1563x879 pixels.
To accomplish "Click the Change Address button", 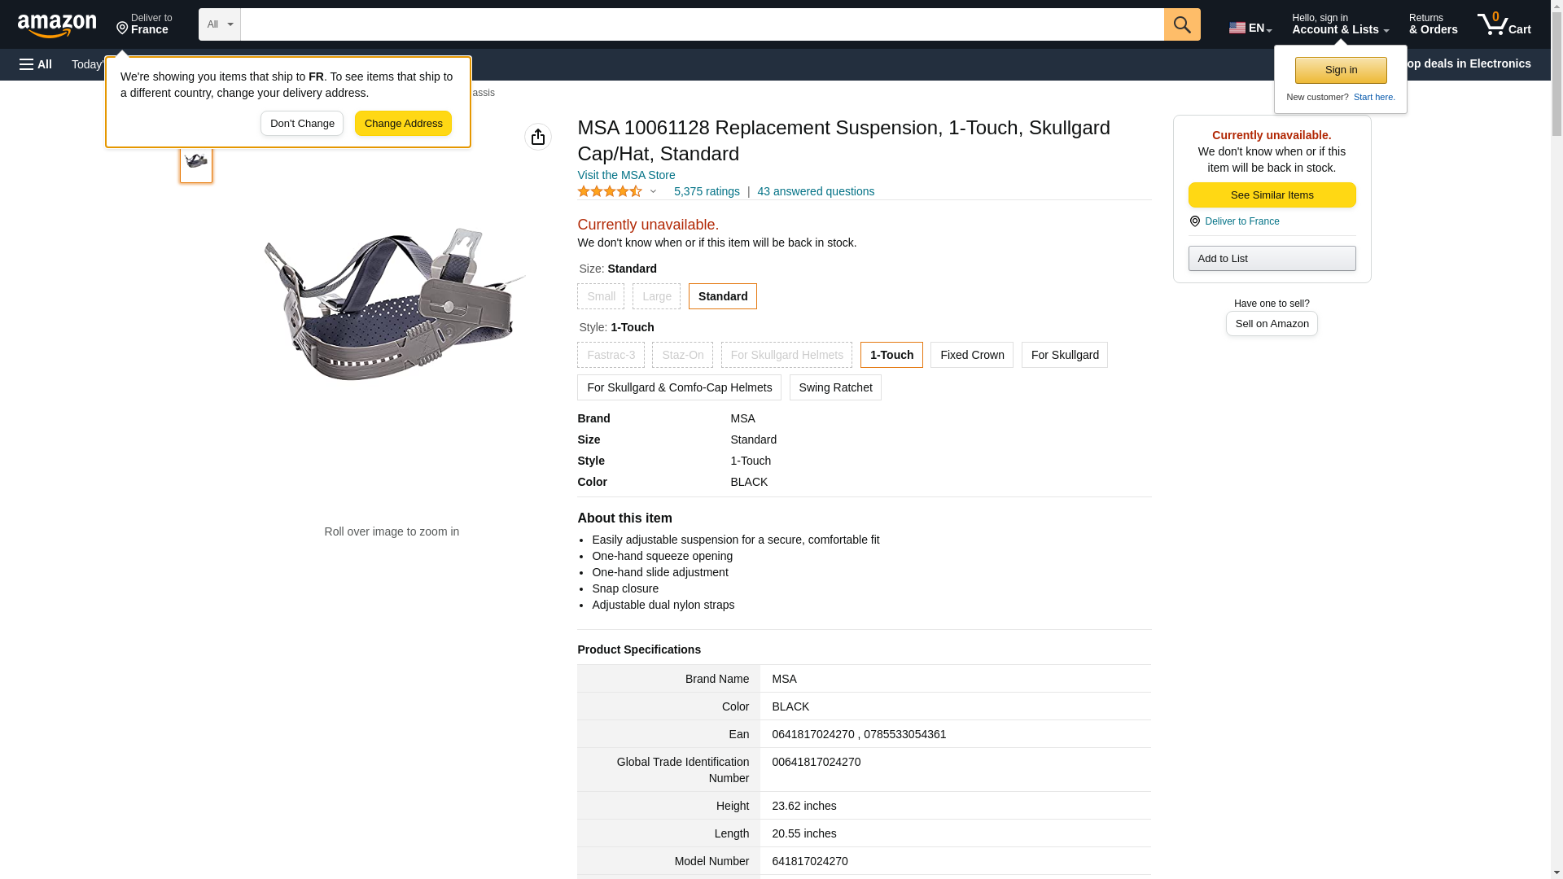I will coord(403,124).
